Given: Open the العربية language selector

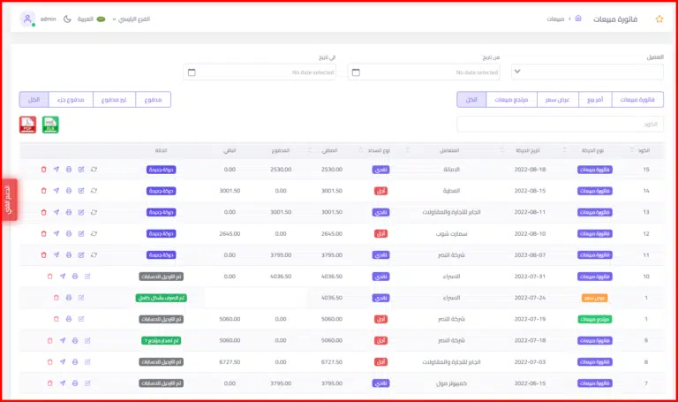Looking at the screenshot, I should point(89,19).
